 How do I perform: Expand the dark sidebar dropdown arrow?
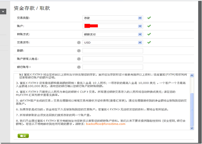coord(3,12)
